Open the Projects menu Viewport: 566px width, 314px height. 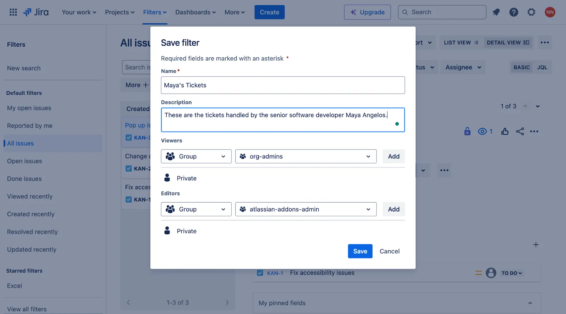pos(120,12)
